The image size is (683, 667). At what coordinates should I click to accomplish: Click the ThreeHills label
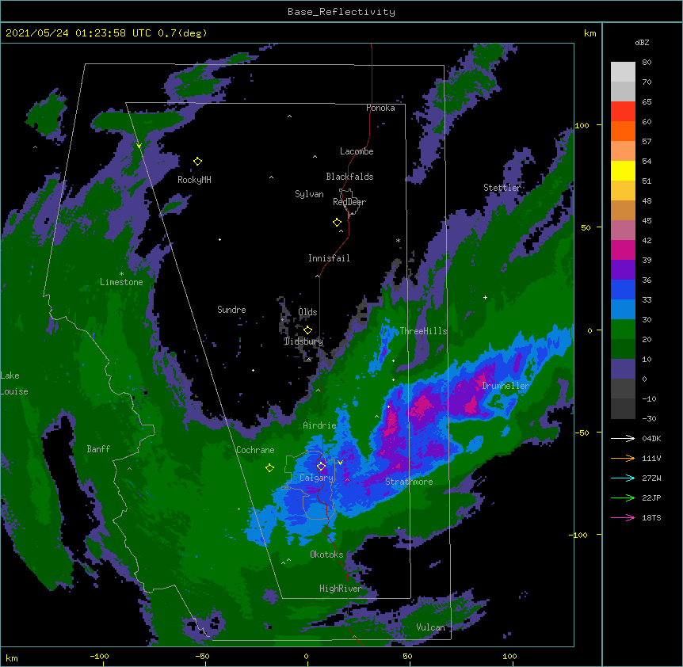point(423,331)
